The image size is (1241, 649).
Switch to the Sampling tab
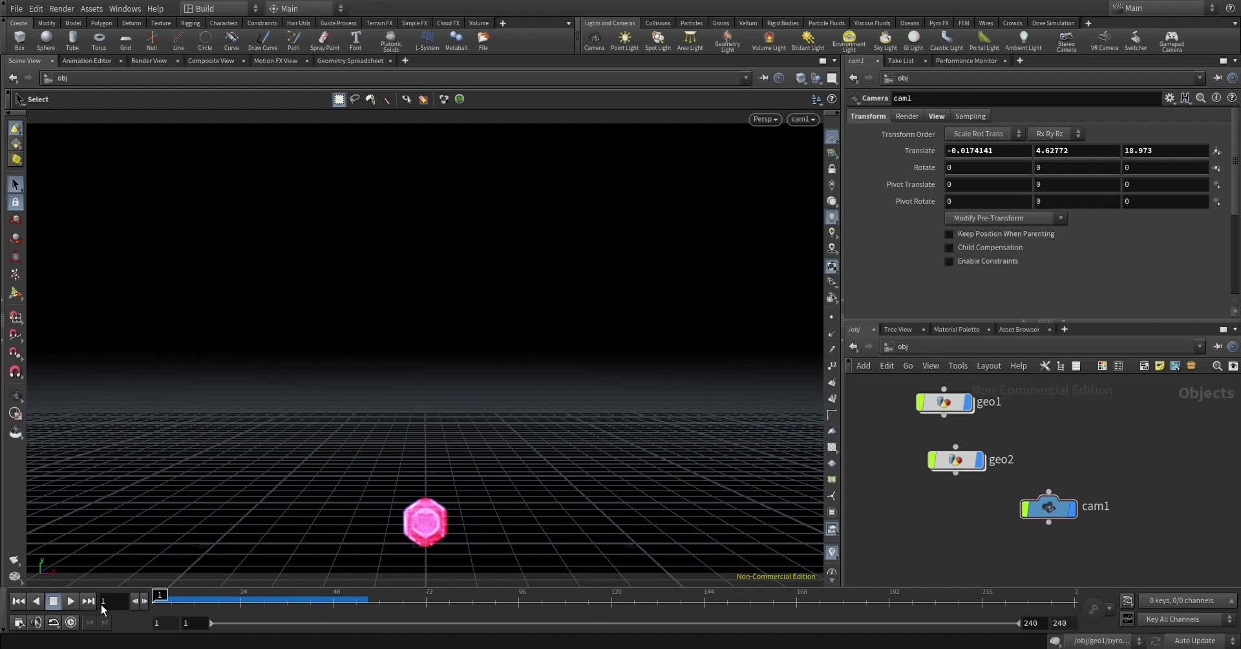(970, 116)
